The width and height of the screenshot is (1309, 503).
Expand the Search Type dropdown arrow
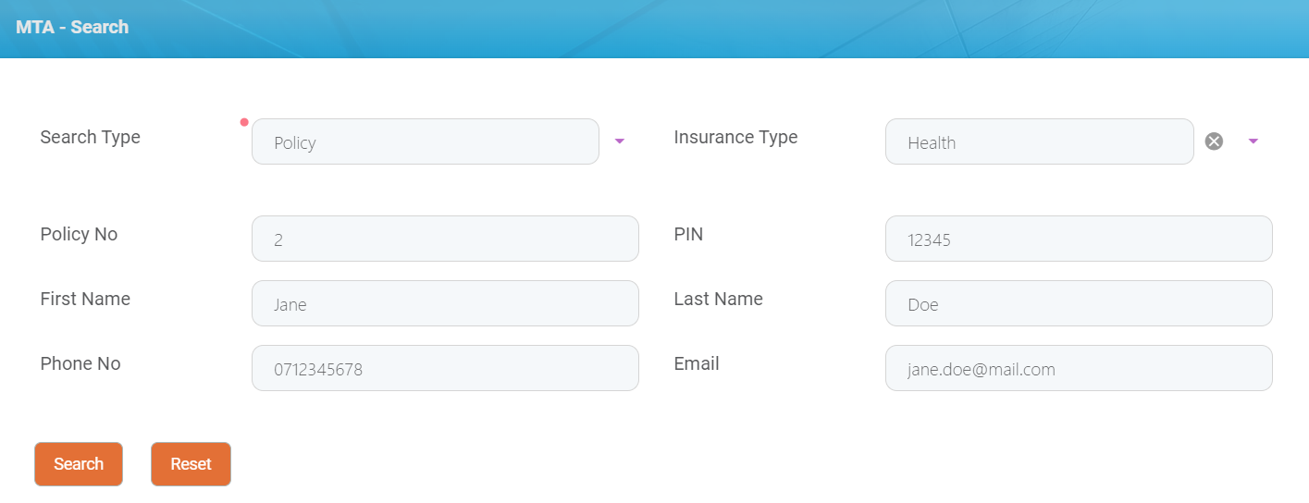(620, 141)
